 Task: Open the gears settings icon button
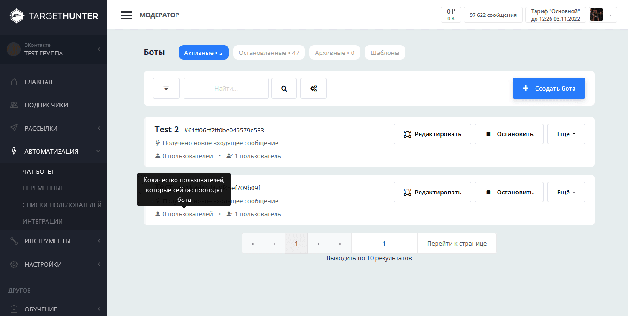click(314, 88)
